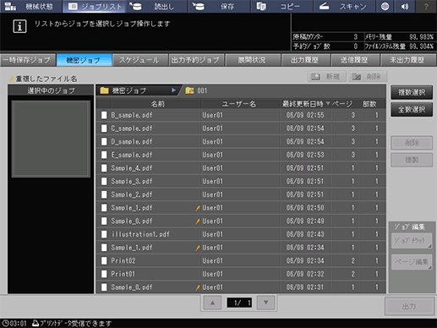Click the 001 folder icon in breadcrumb

[x=189, y=90]
